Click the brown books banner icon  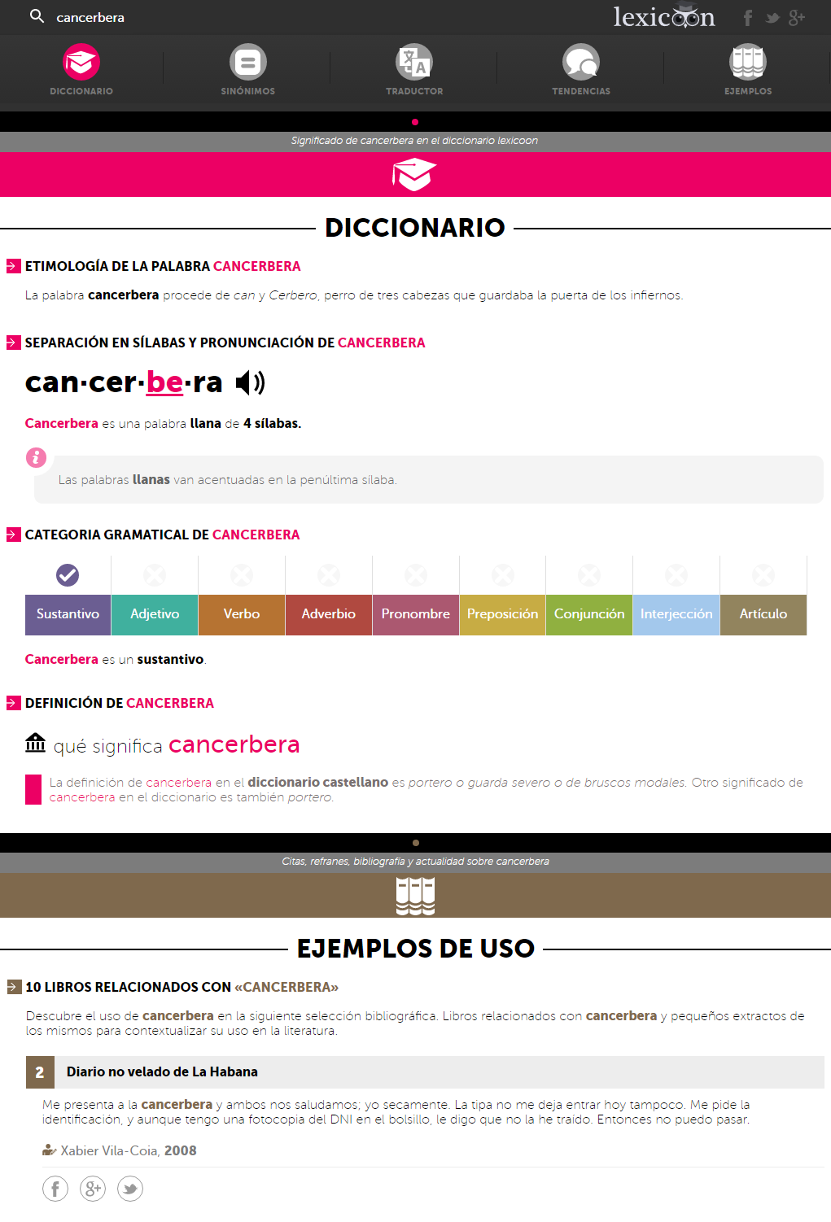tap(415, 896)
